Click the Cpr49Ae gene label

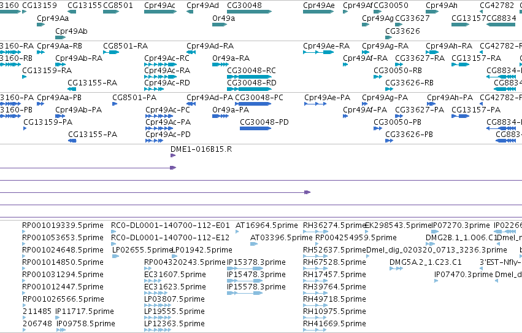(x=319, y=6)
